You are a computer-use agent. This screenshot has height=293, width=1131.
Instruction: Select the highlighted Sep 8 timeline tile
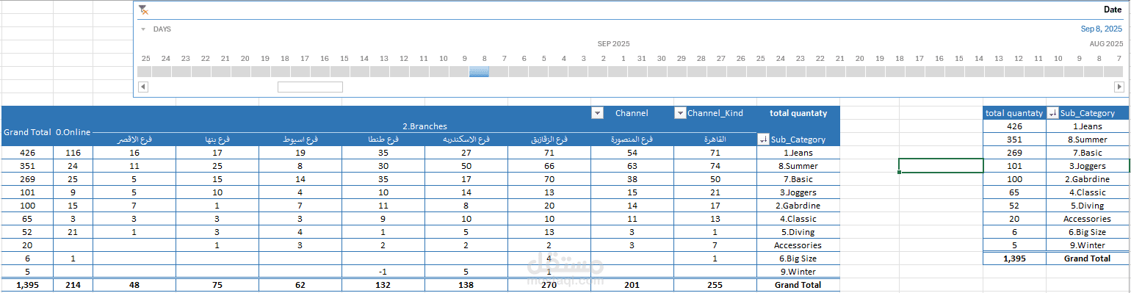[479, 71]
